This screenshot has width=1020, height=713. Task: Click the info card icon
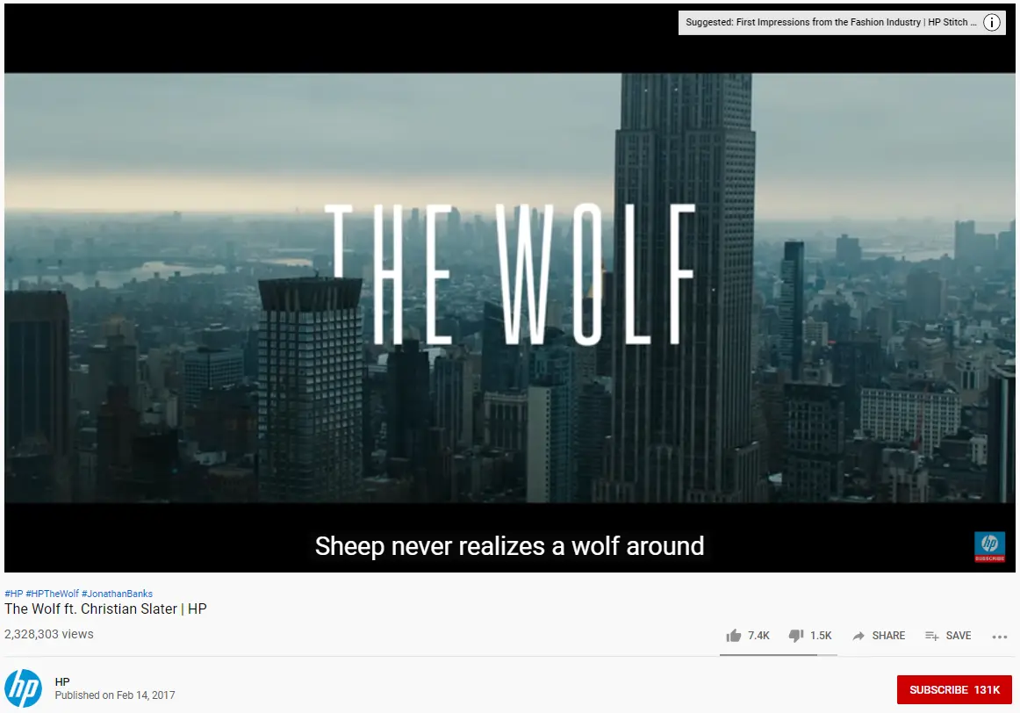[991, 22]
